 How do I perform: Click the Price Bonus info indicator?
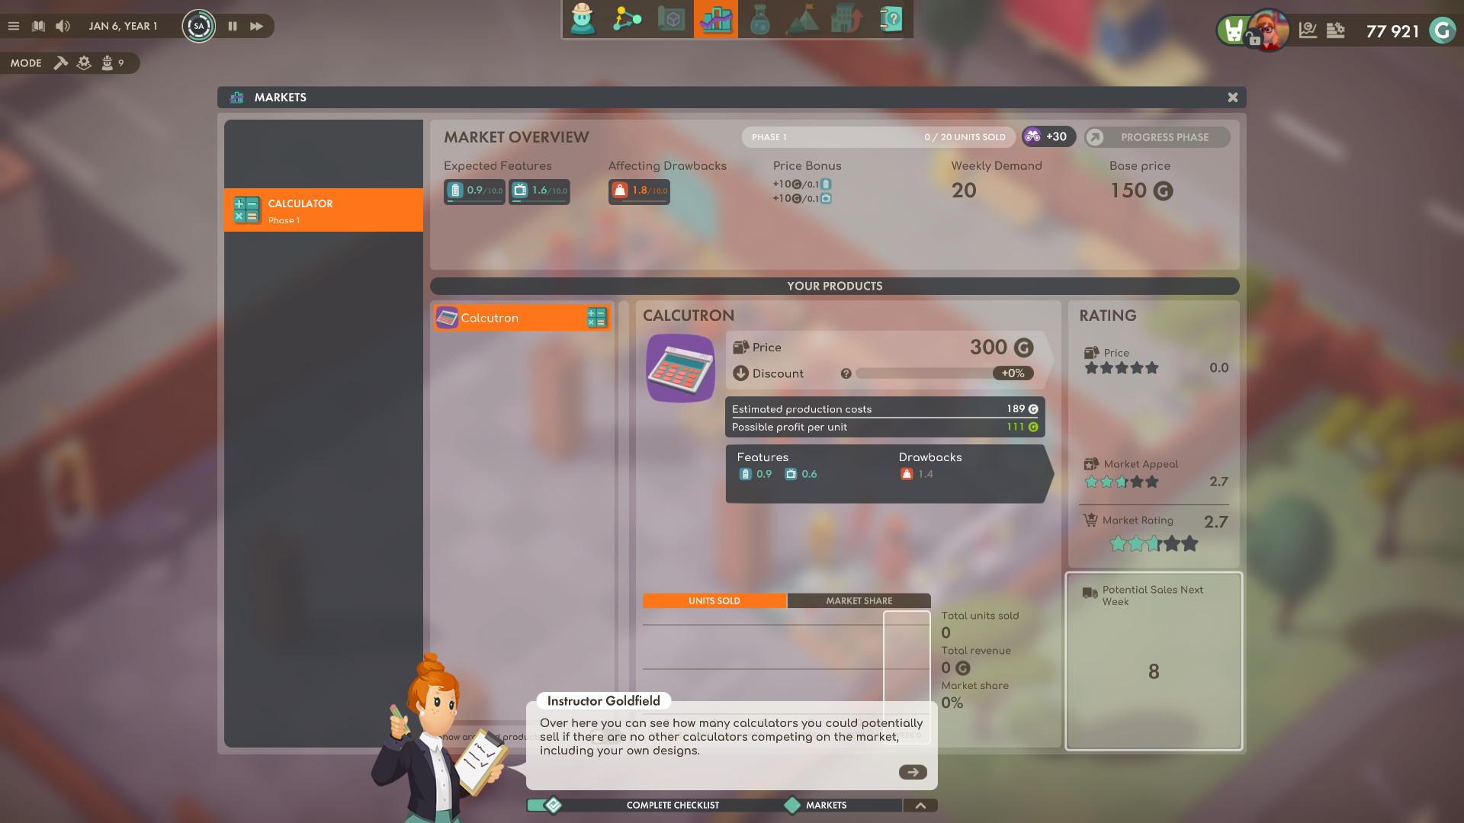(x=804, y=166)
